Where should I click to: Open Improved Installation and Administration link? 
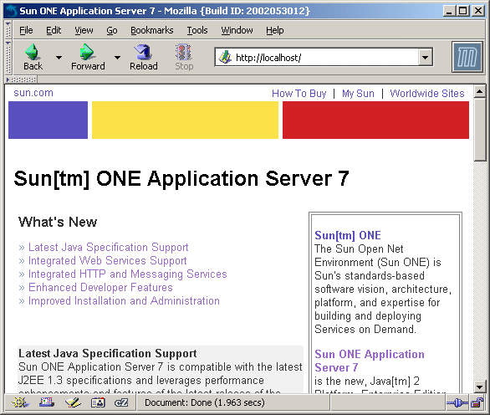tap(124, 301)
